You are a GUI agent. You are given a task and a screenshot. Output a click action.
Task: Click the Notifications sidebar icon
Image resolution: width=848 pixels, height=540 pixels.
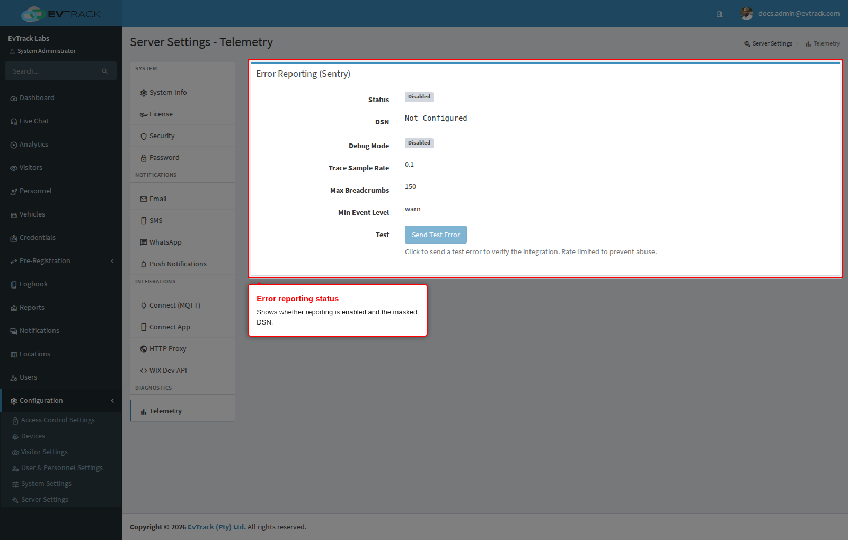pyautogui.click(x=14, y=331)
